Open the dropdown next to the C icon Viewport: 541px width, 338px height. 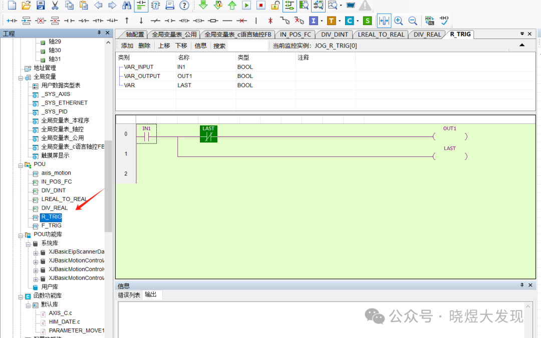[x=358, y=21]
